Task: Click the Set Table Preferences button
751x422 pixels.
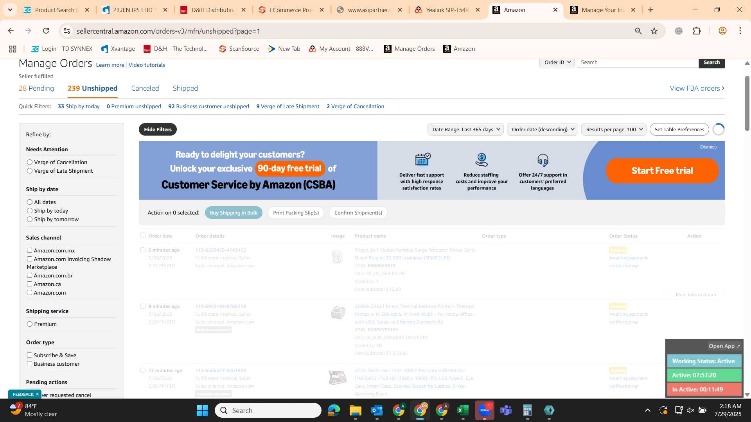Action: 679,130
